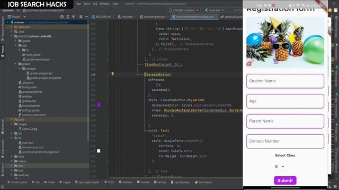Click the tool window toggle icon in bottom-left corner

click(2, 187)
